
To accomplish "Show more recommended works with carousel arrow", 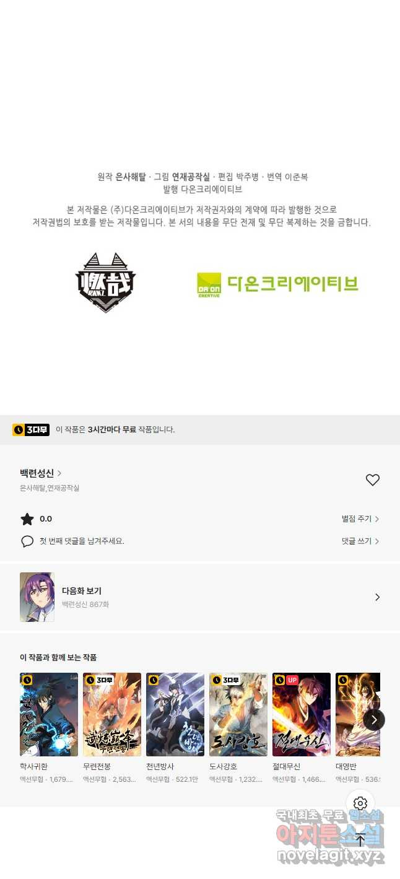I will click(374, 719).
